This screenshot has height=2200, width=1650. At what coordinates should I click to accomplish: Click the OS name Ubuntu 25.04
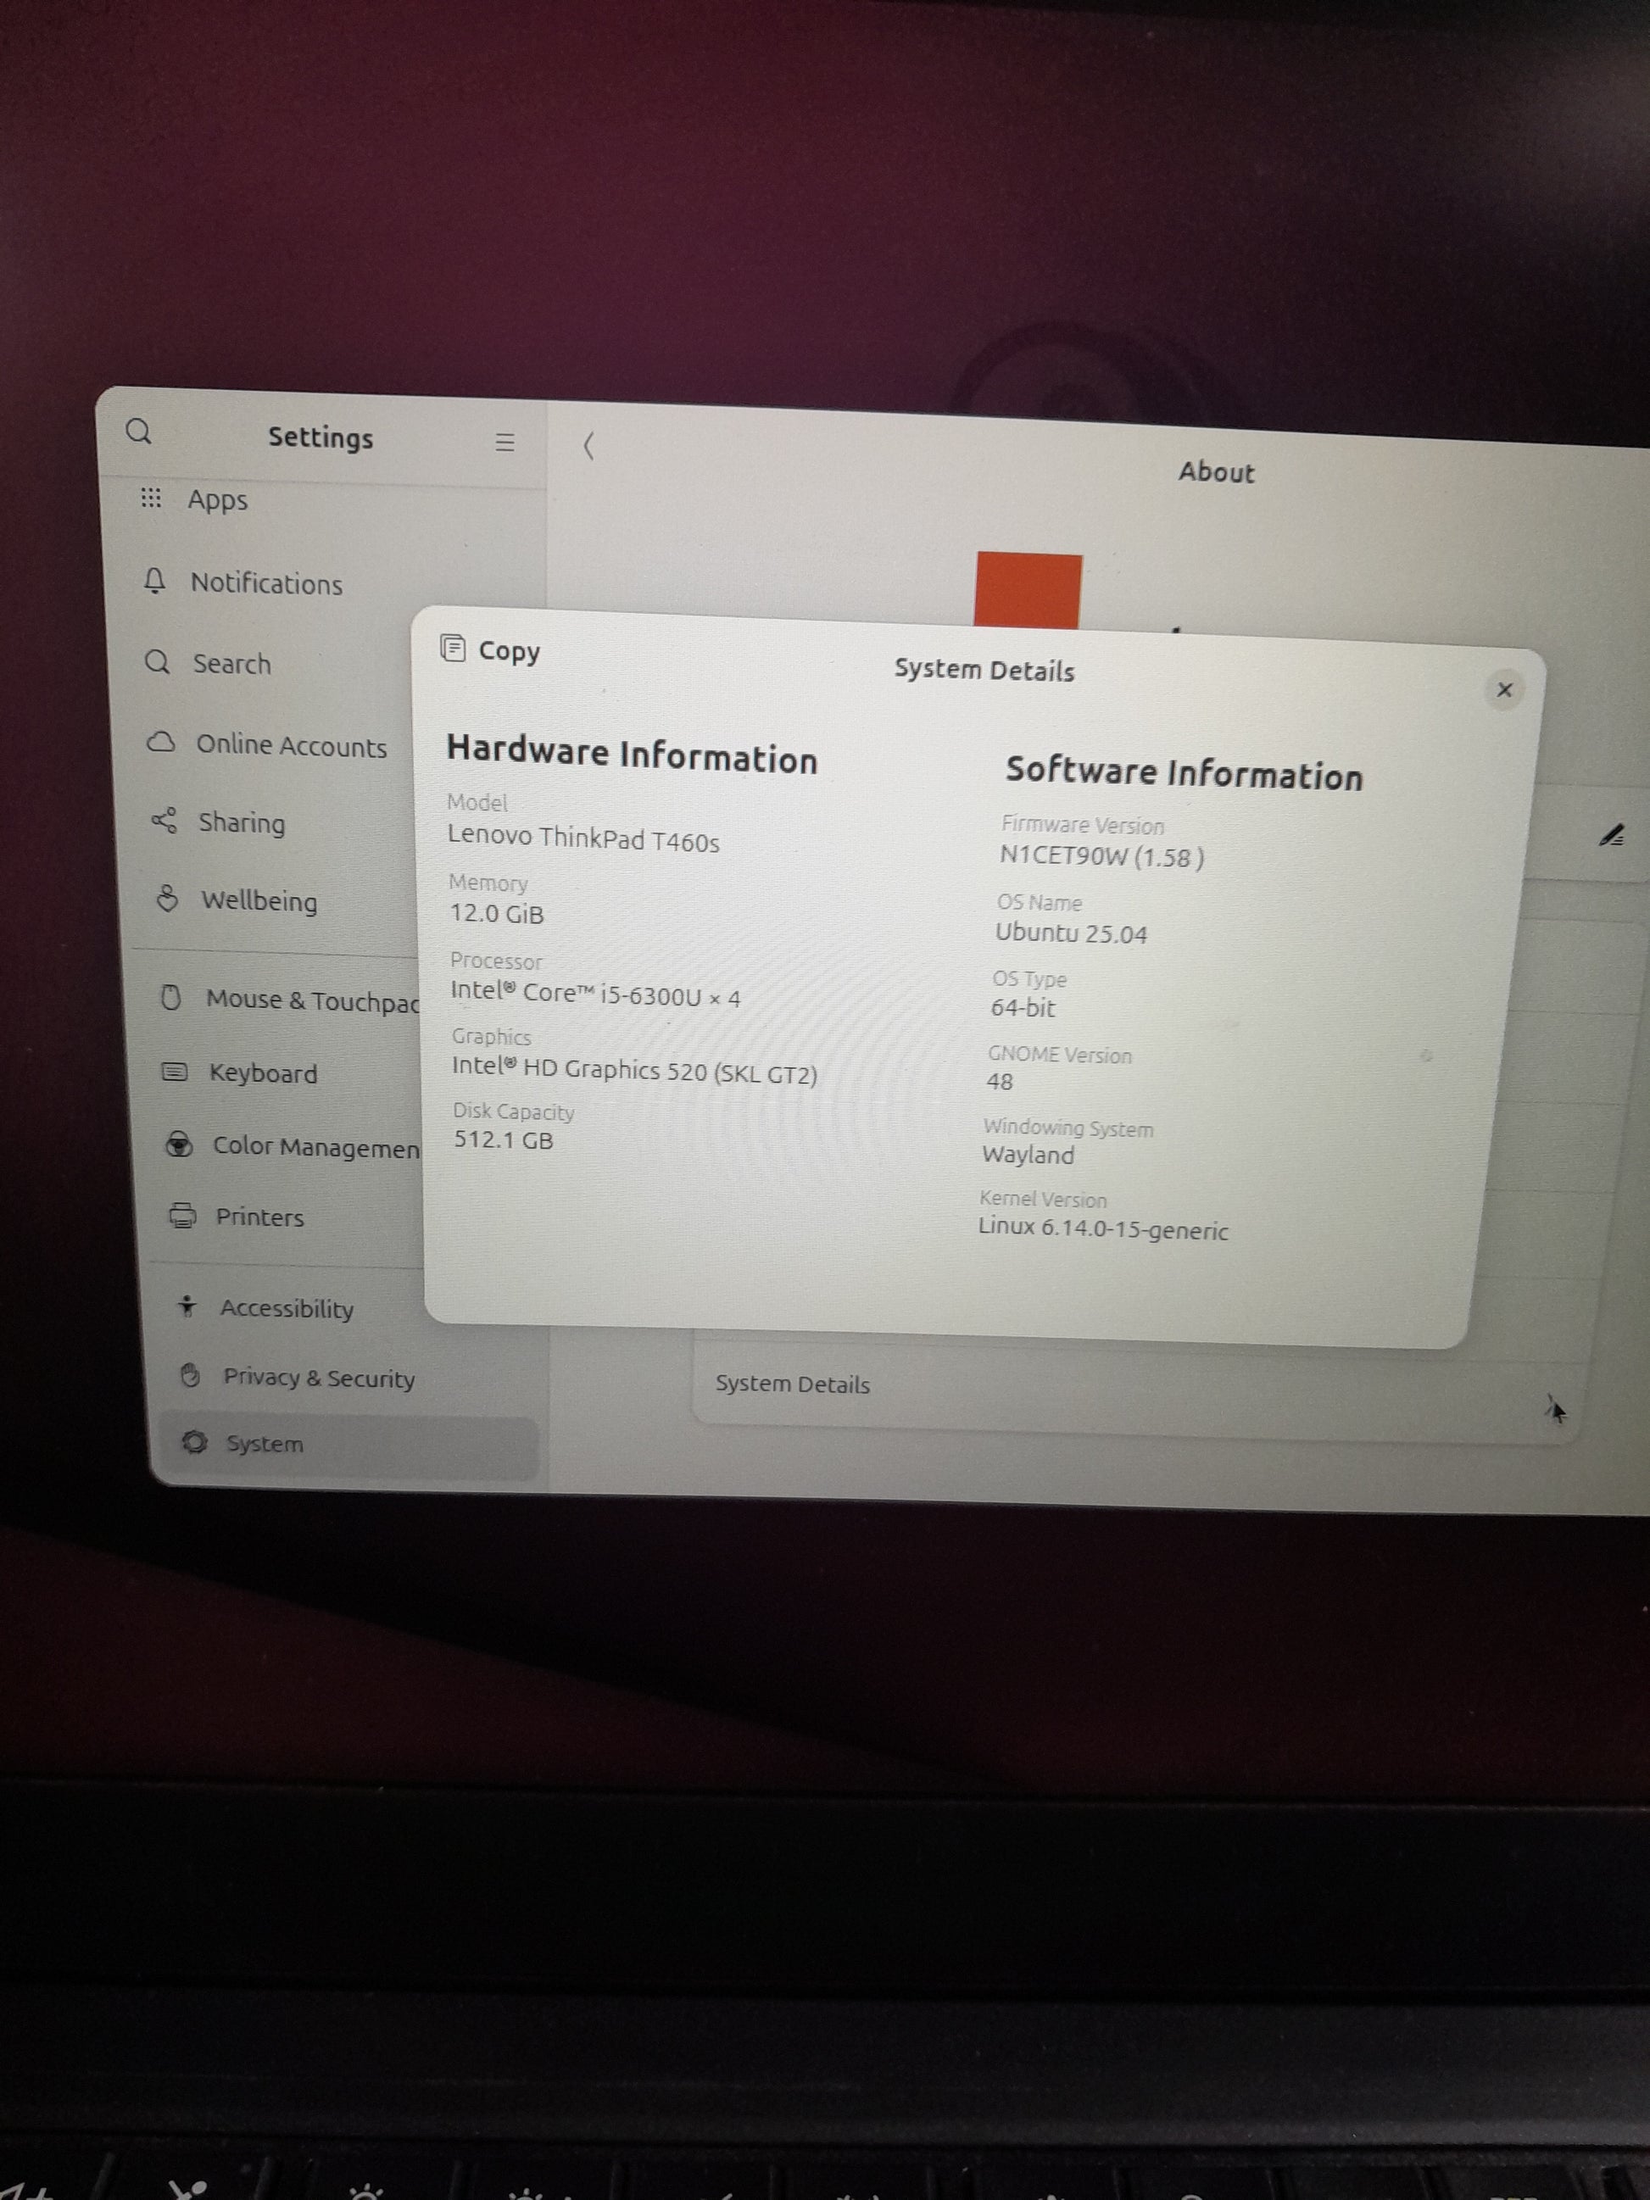pos(1071,933)
